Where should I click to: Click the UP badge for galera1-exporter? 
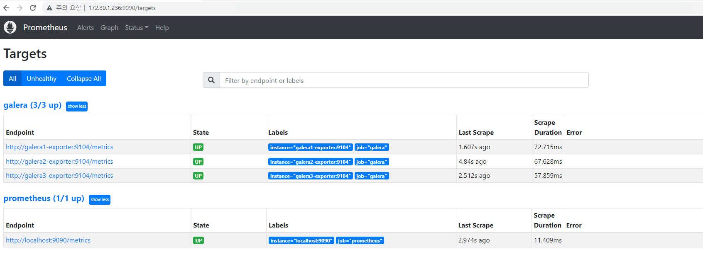[x=198, y=147]
